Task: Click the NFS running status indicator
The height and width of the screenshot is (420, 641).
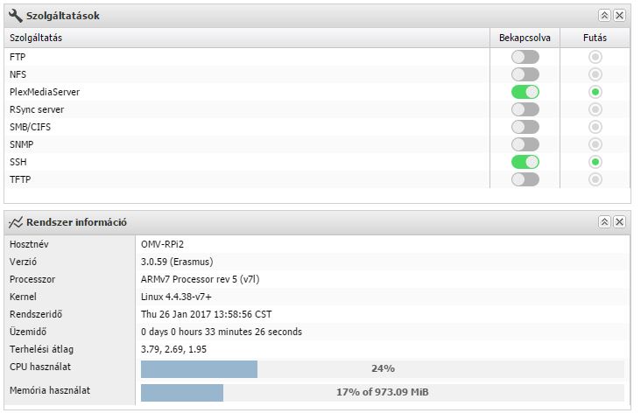Action: [595, 74]
